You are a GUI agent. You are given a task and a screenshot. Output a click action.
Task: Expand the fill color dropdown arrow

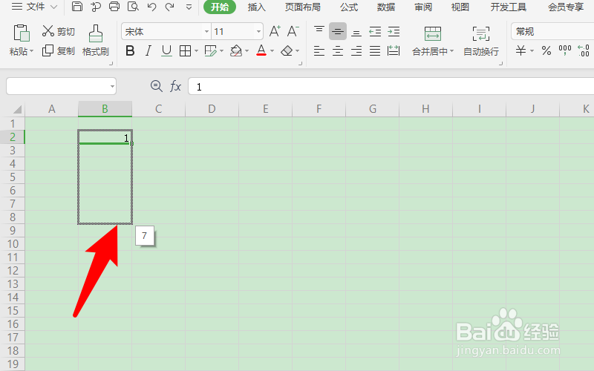247,51
